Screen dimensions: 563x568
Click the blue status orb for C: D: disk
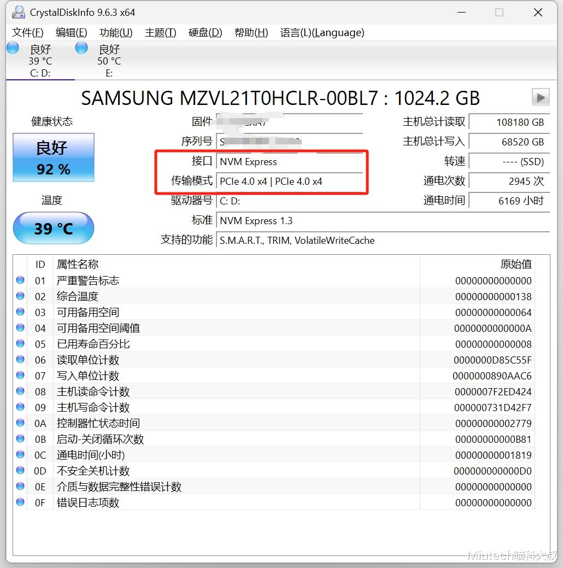pyautogui.click(x=13, y=48)
